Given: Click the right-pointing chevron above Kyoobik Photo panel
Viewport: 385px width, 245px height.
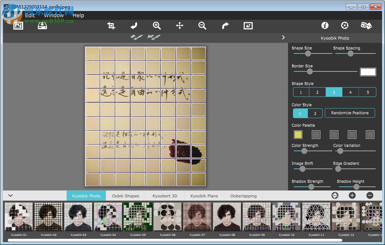Looking at the screenshot, I should click(283, 37).
